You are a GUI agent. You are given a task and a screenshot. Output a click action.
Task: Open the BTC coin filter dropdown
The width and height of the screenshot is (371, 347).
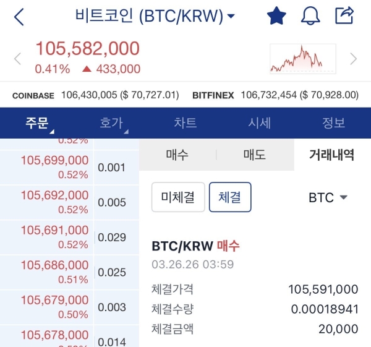pos(328,198)
